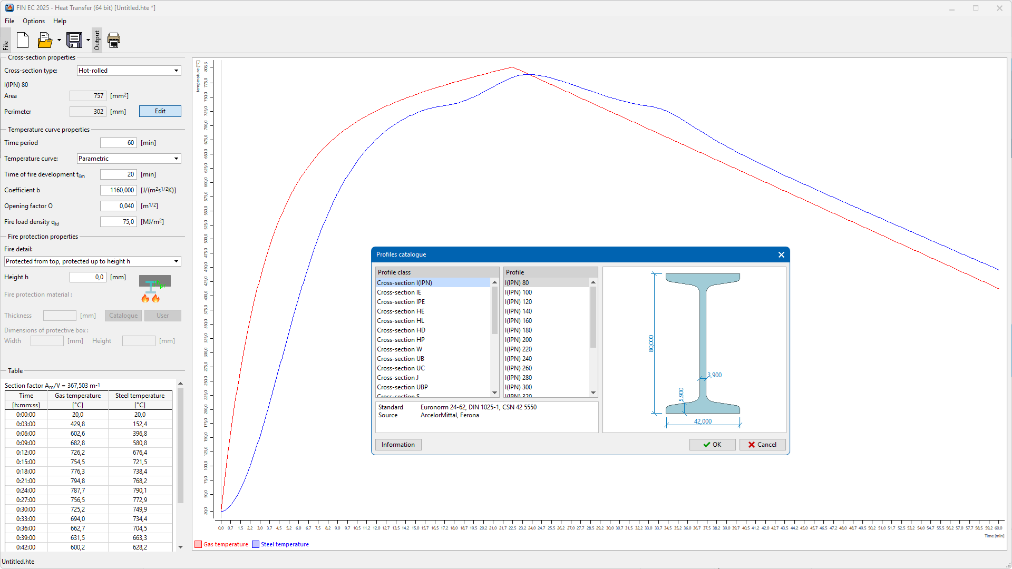Close the Profiles catalogue dialog
1012x569 pixels.
click(x=781, y=255)
